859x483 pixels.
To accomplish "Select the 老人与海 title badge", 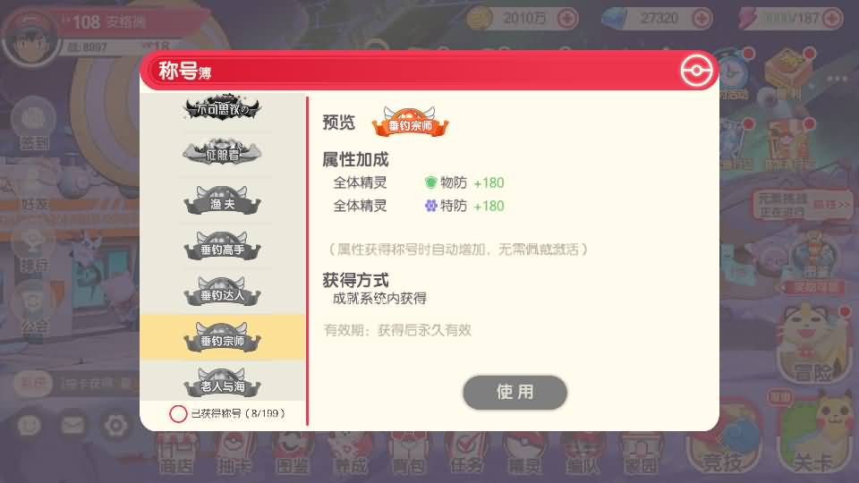I will 222,382.
